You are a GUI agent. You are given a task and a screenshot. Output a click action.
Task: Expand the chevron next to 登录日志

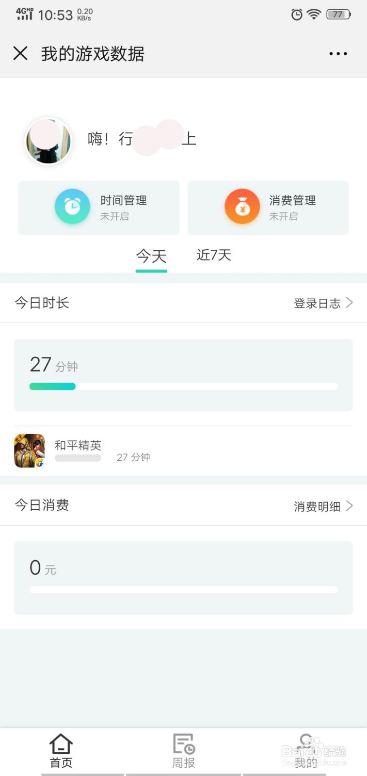349,303
